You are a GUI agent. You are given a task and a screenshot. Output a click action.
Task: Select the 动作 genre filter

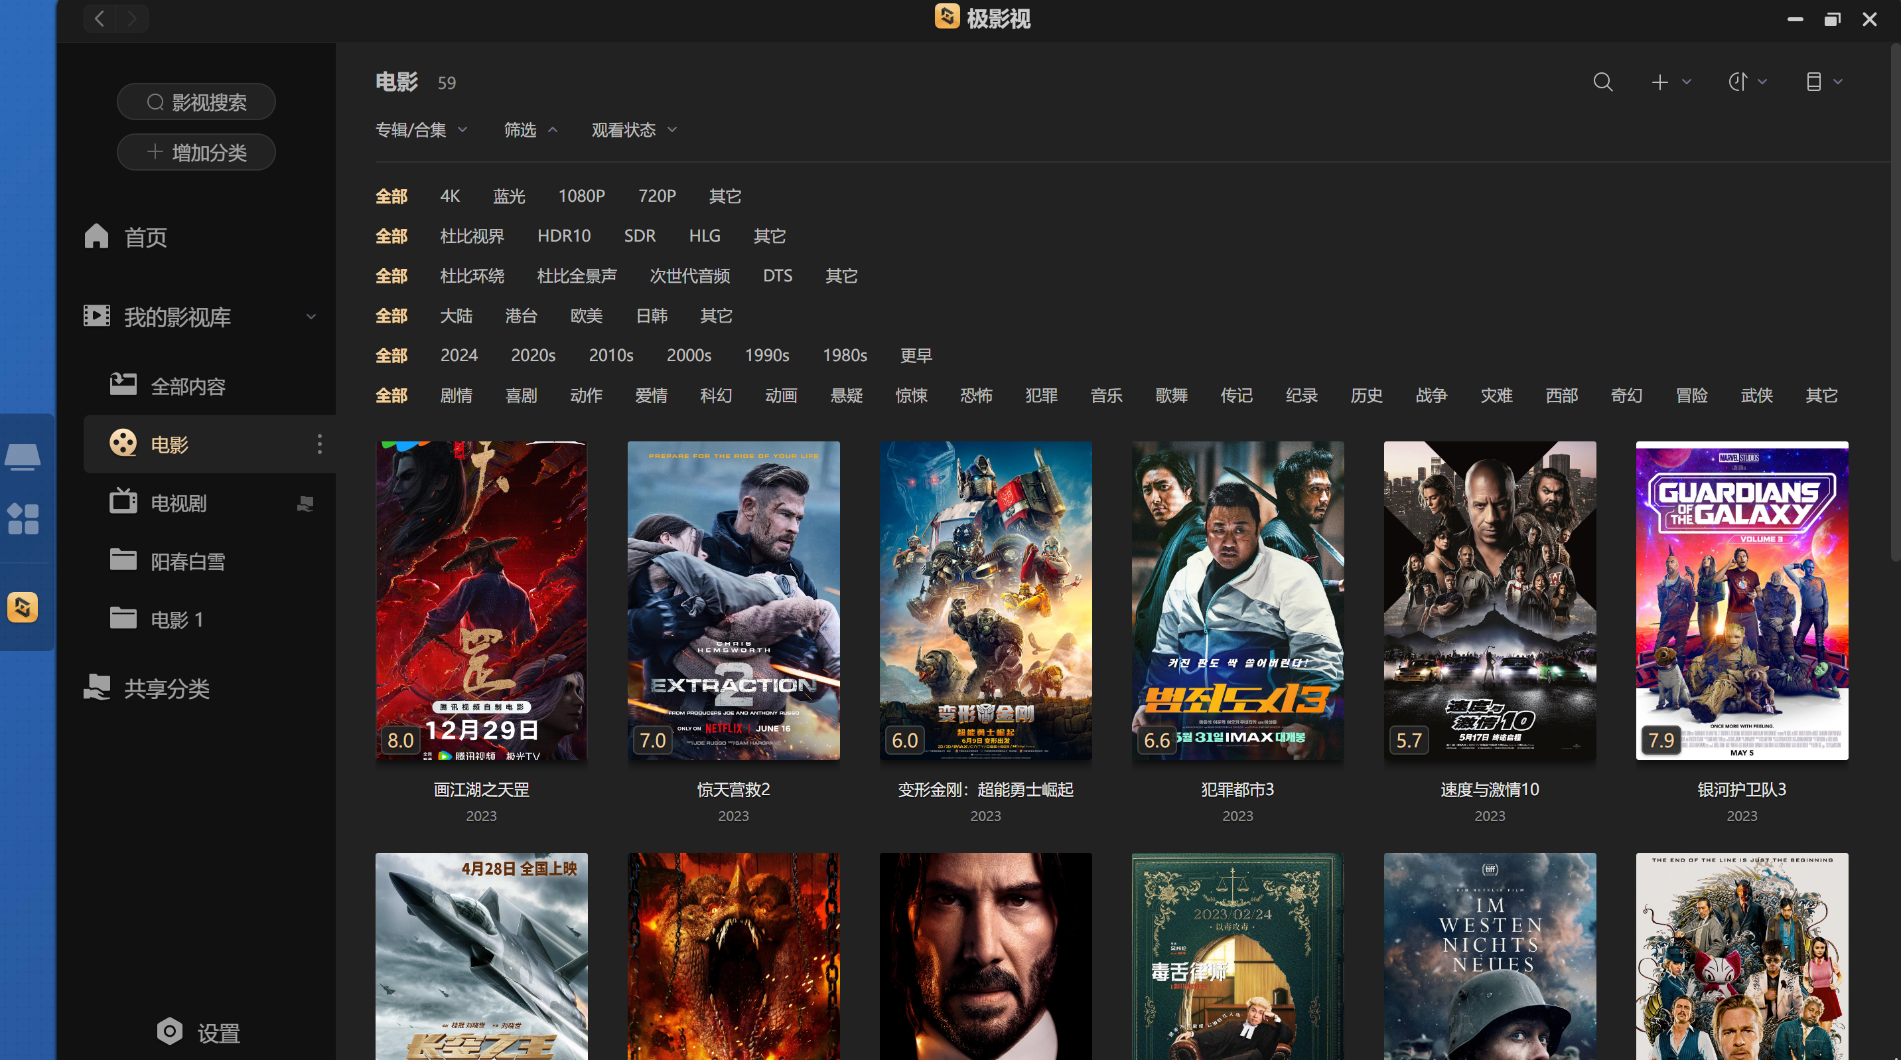(586, 395)
